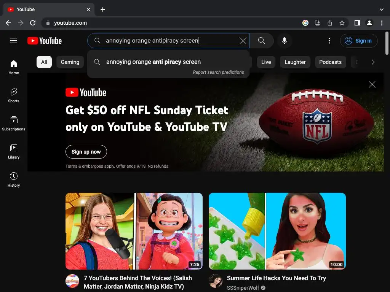This screenshot has width=390, height=292.
Task: Click the Google account icon in address bar
Action: (x=305, y=23)
